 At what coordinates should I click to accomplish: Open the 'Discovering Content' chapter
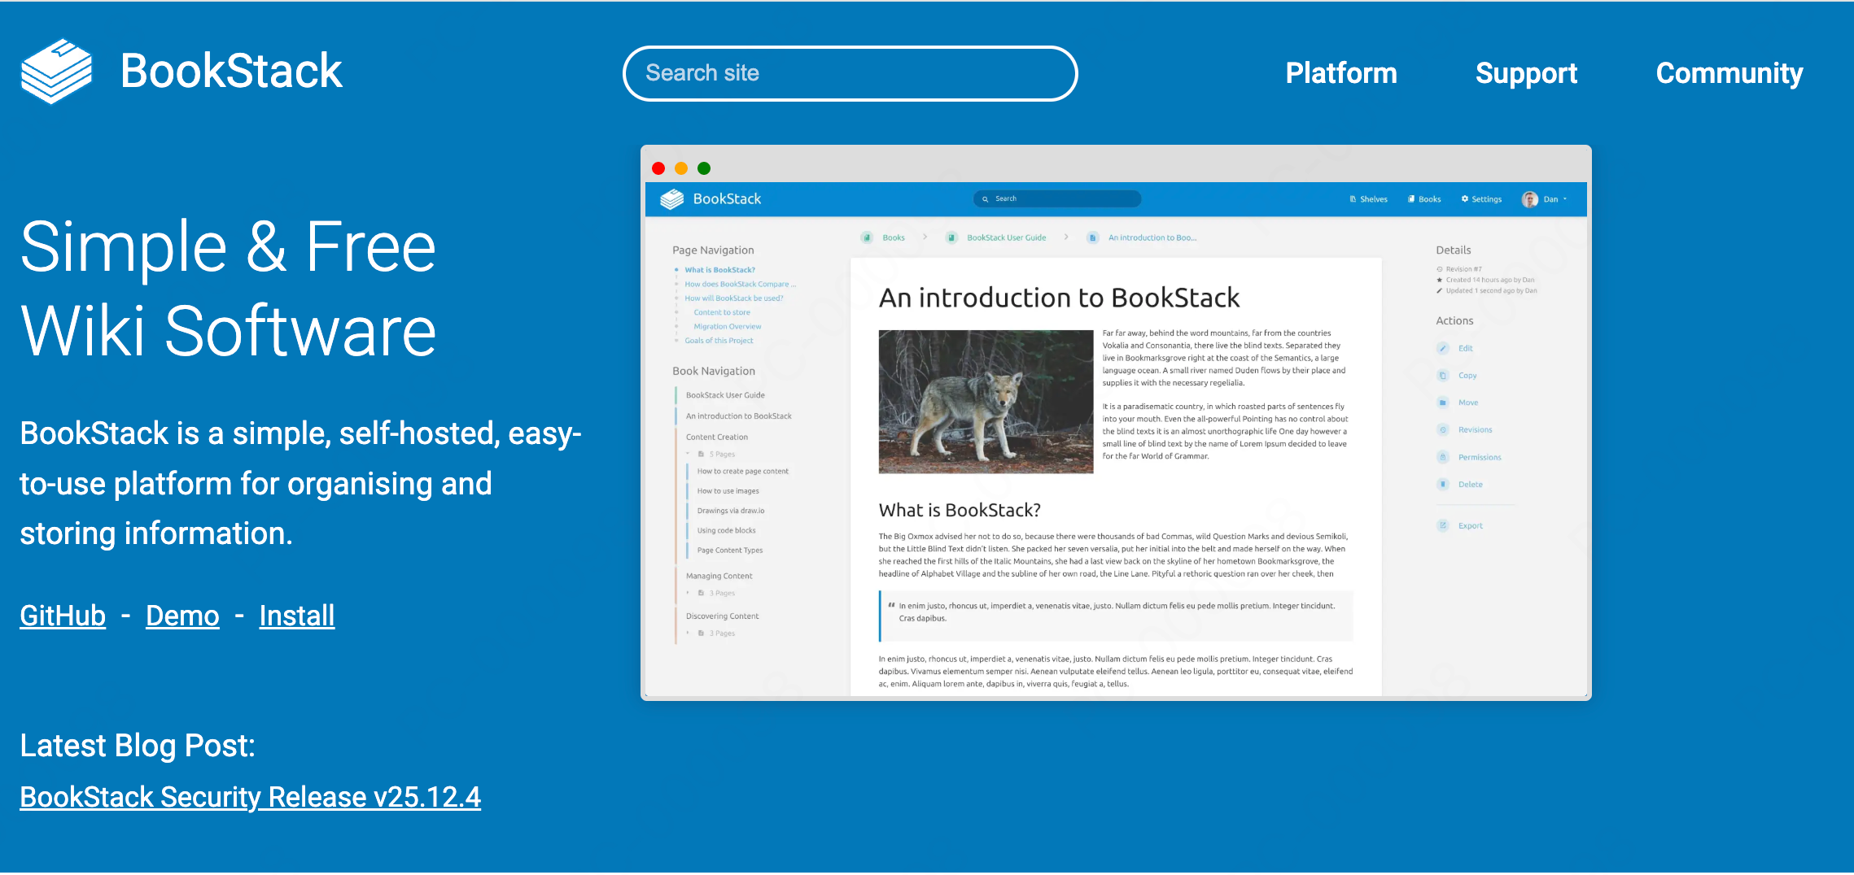[722, 616]
